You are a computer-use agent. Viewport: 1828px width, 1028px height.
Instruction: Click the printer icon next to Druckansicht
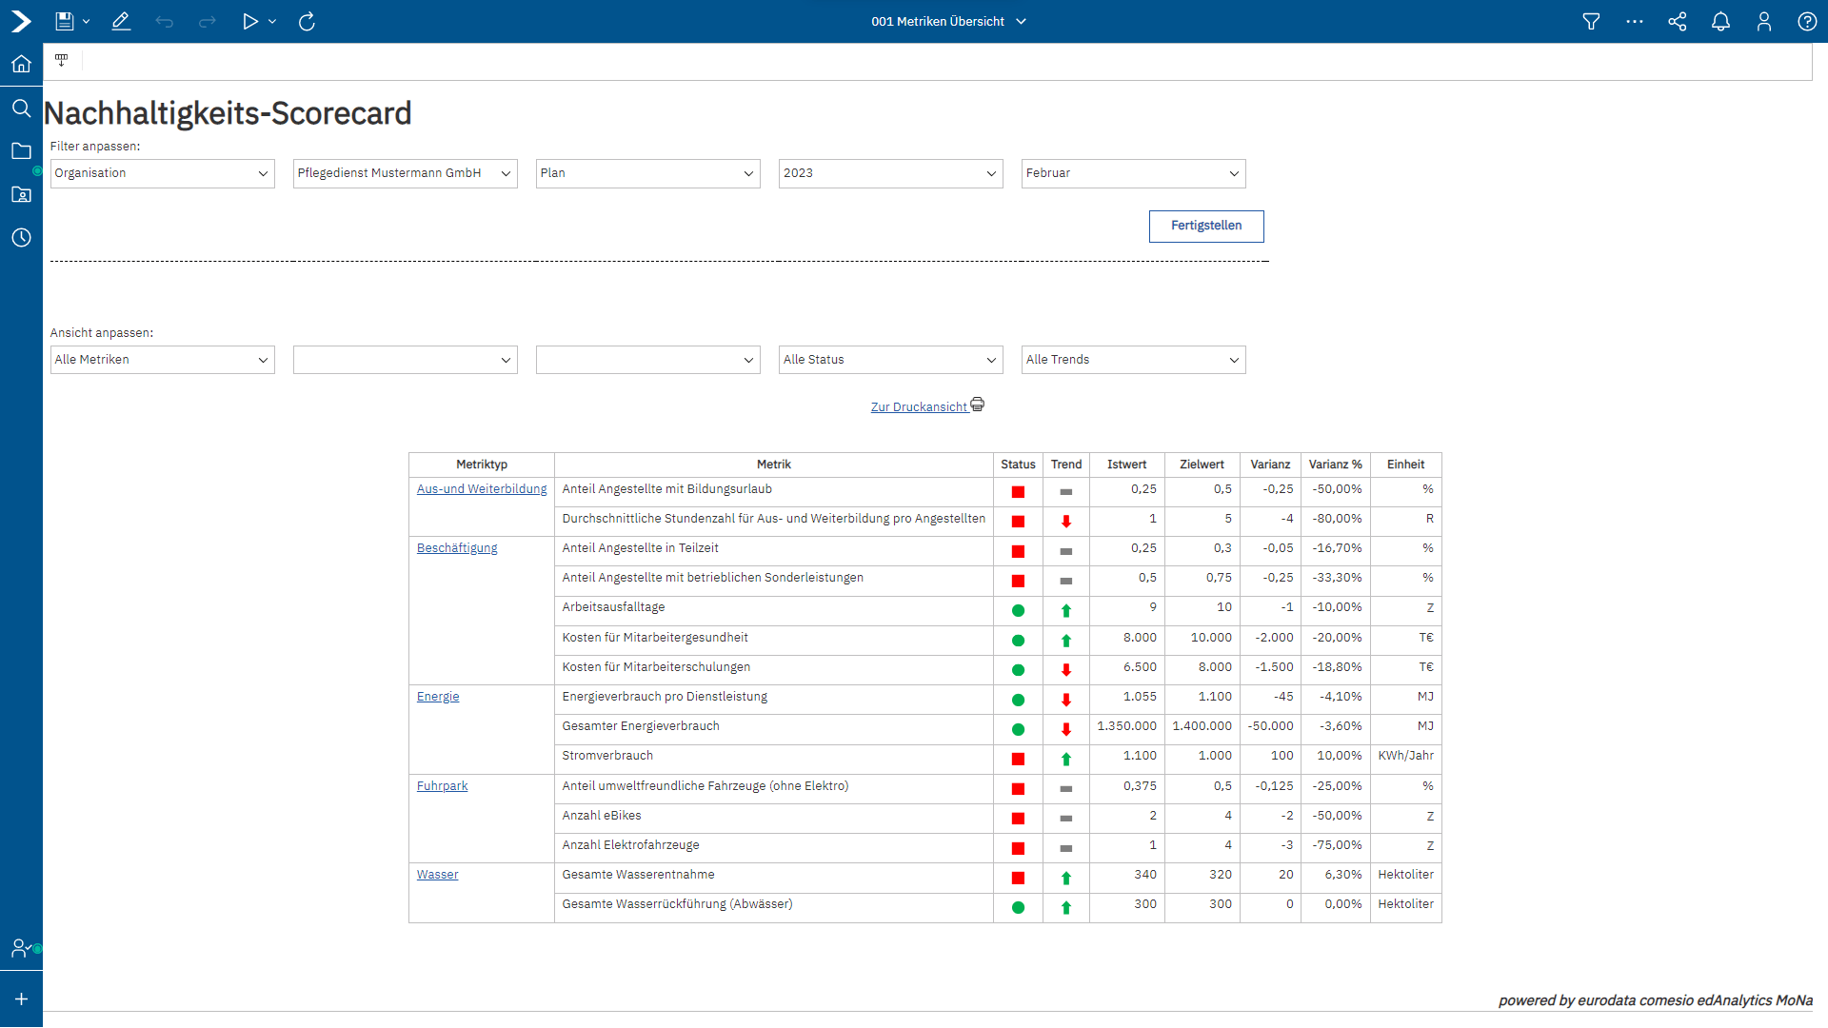(978, 405)
